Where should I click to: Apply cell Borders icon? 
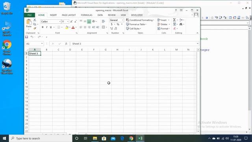click(x=59, y=27)
